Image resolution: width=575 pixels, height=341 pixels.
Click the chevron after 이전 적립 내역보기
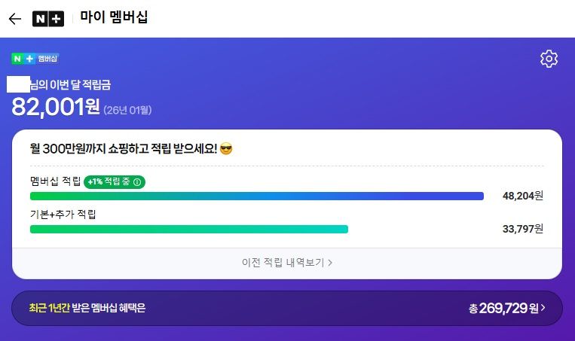coord(330,263)
